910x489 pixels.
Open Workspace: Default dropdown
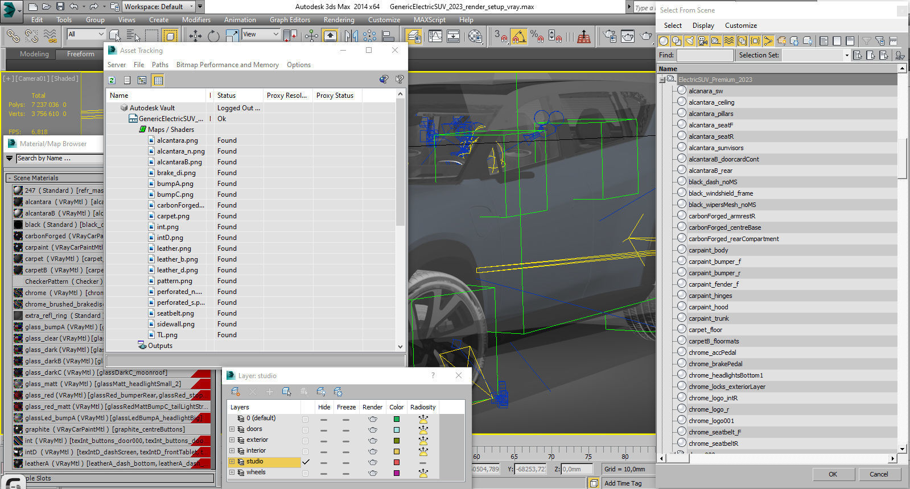159,7
